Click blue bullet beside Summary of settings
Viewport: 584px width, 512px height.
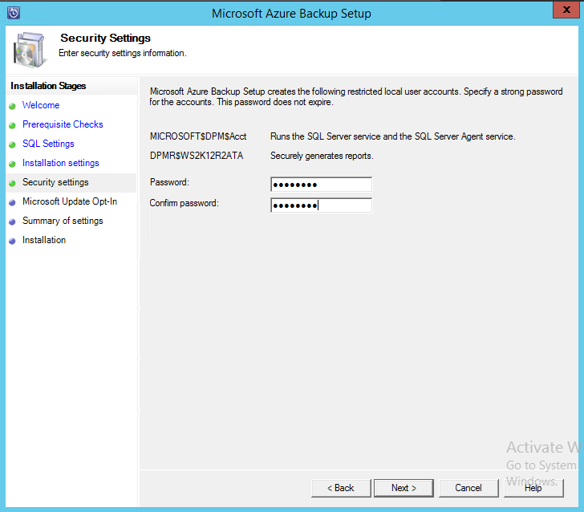13,221
